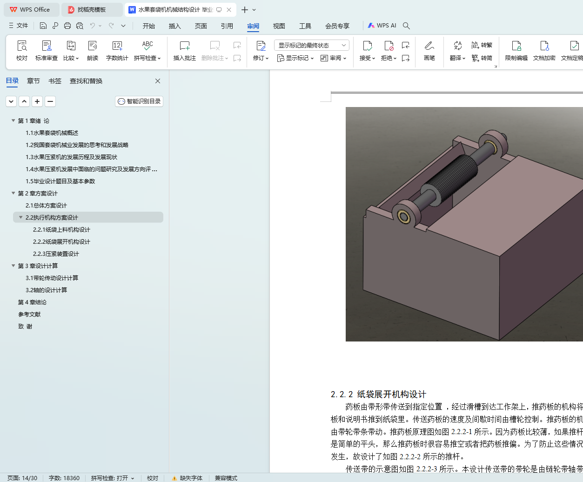Screen dimensions: 583x482
Task: Open 字数统计 word count
Action: [x=117, y=51]
